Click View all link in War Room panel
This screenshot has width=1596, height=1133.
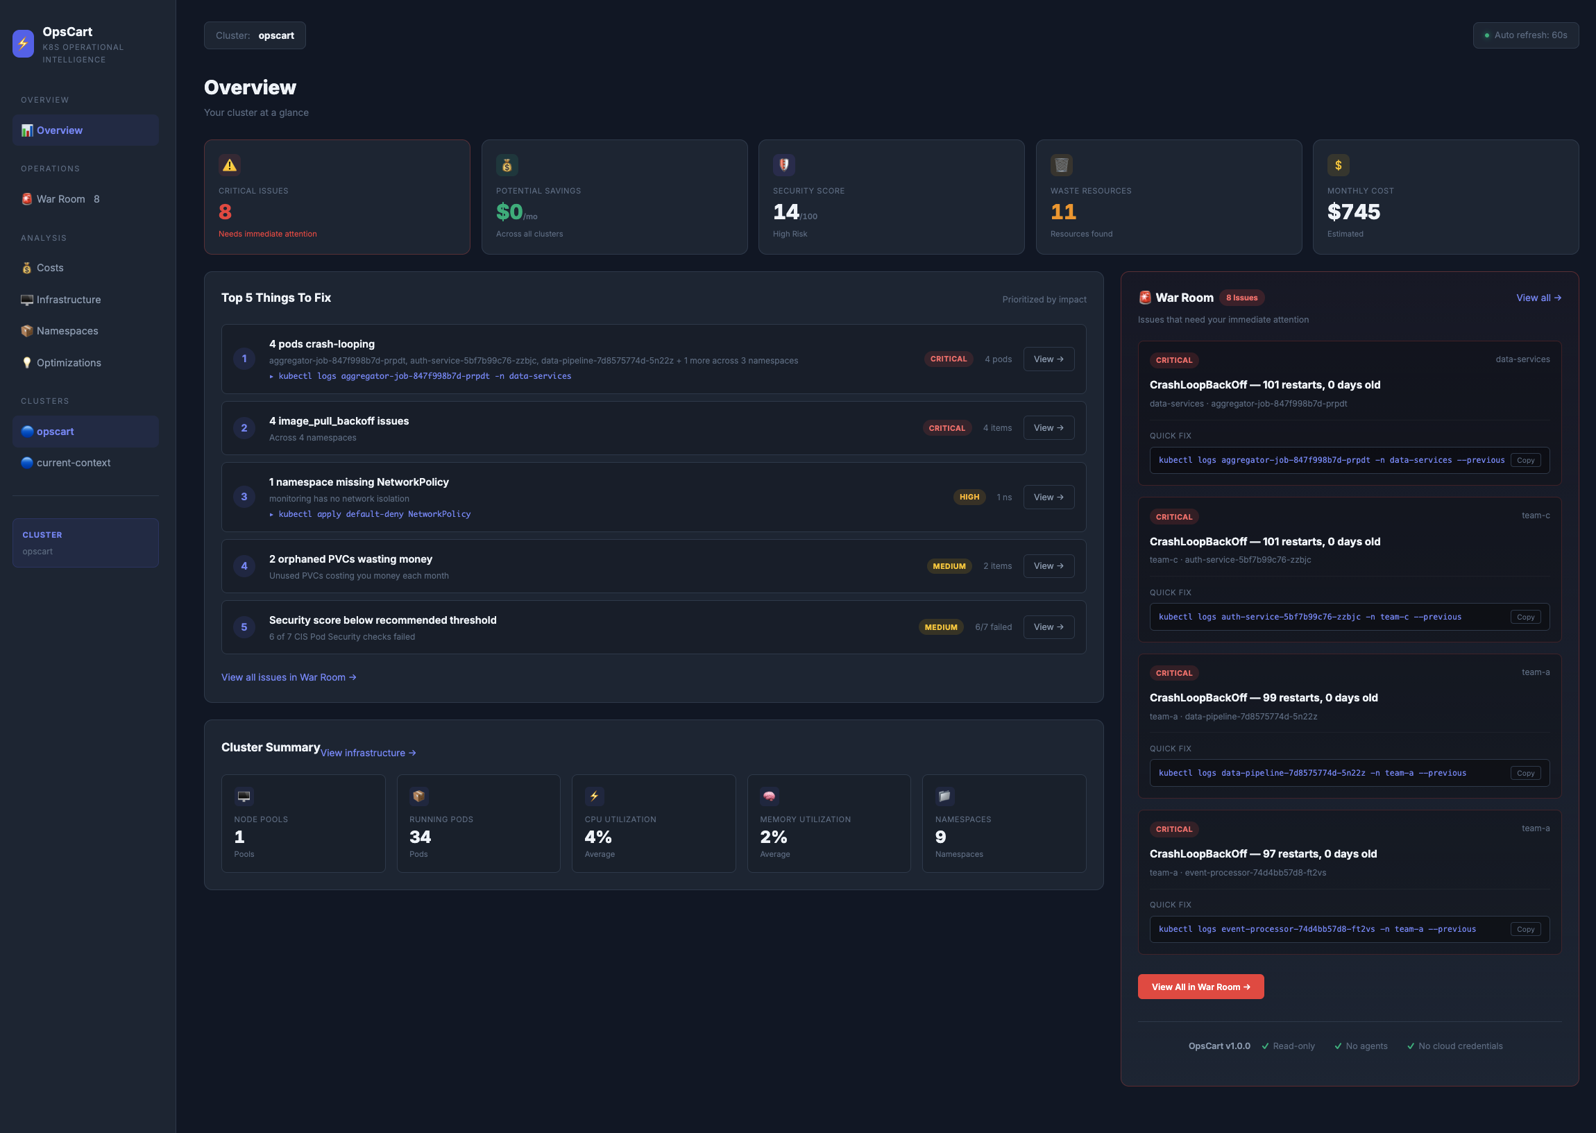click(x=1538, y=298)
